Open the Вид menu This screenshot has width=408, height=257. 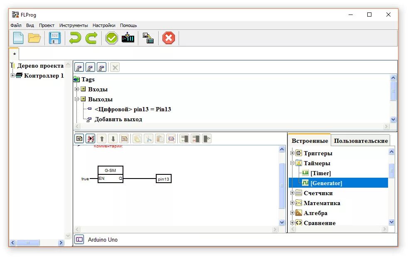tap(30, 25)
